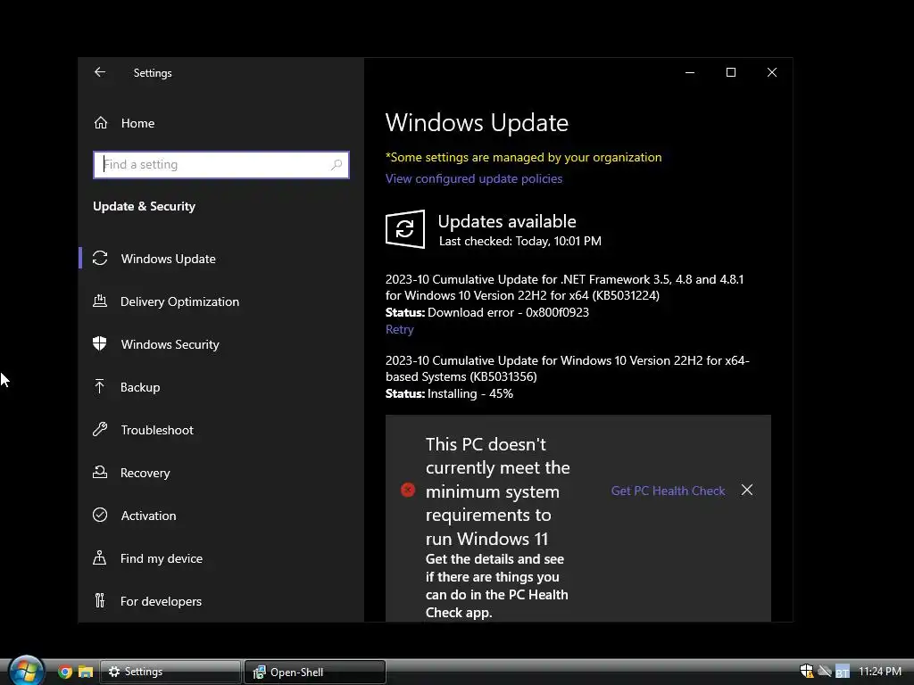Dismiss the Windows 11 requirements banner
Image resolution: width=914 pixels, height=685 pixels.
(747, 490)
